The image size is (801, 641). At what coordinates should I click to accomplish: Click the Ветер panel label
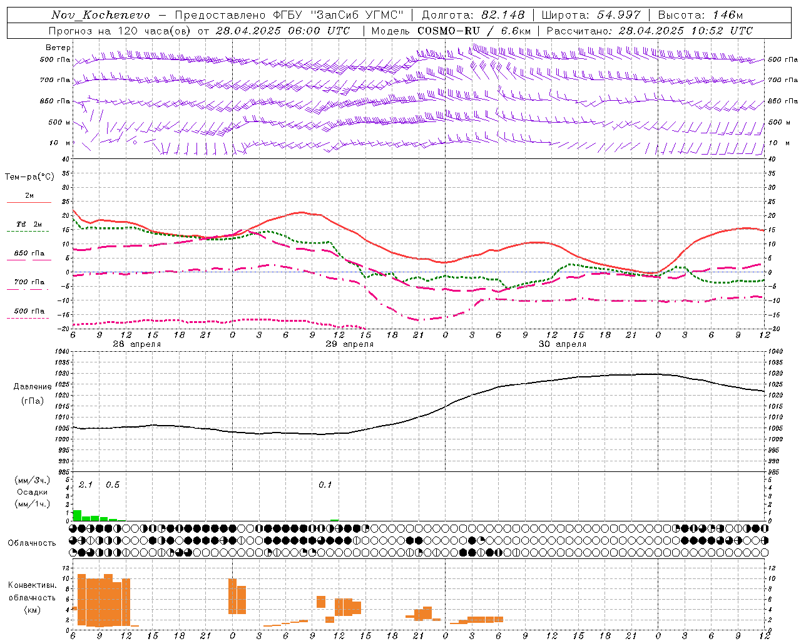[x=58, y=48]
